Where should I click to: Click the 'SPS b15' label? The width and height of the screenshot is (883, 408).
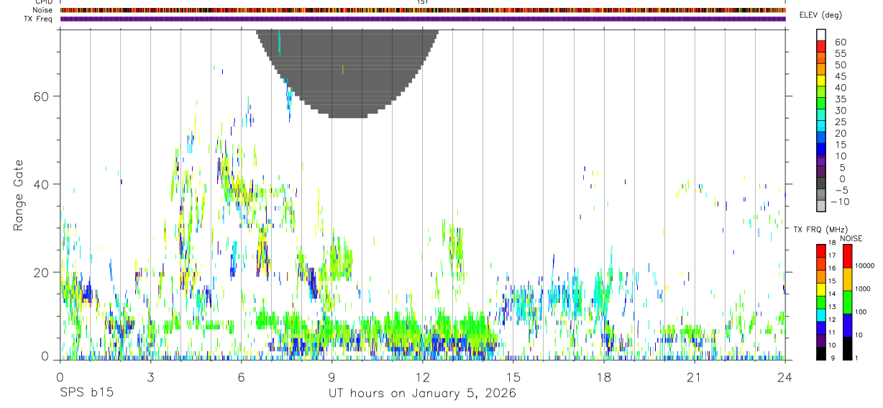click(86, 393)
